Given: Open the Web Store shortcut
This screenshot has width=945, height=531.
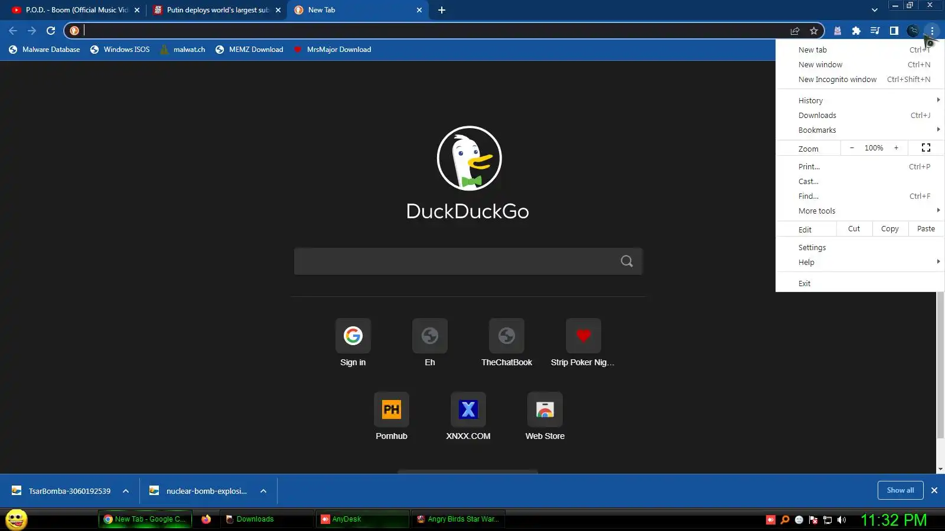Looking at the screenshot, I should [545, 417].
